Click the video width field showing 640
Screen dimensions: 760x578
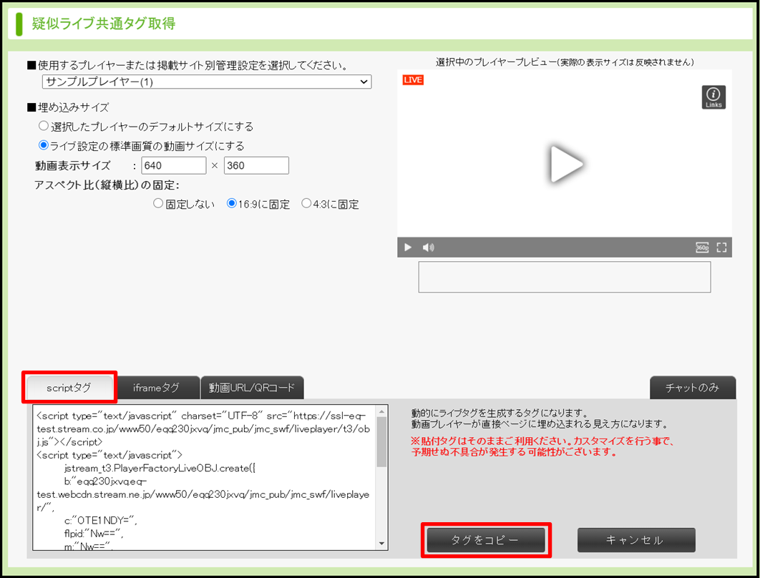coord(173,166)
